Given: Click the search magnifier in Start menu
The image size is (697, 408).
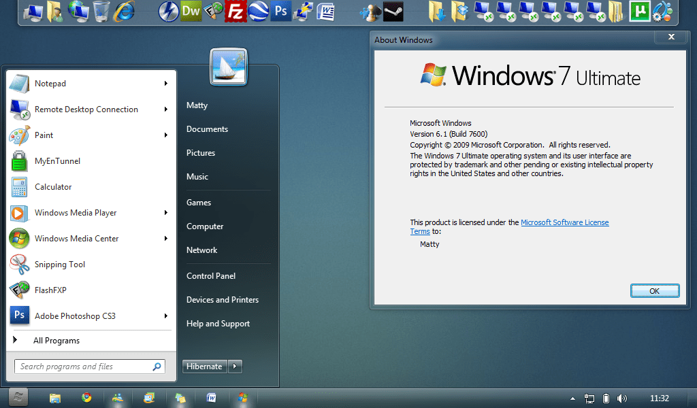Looking at the screenshot, I should [157, 367].
